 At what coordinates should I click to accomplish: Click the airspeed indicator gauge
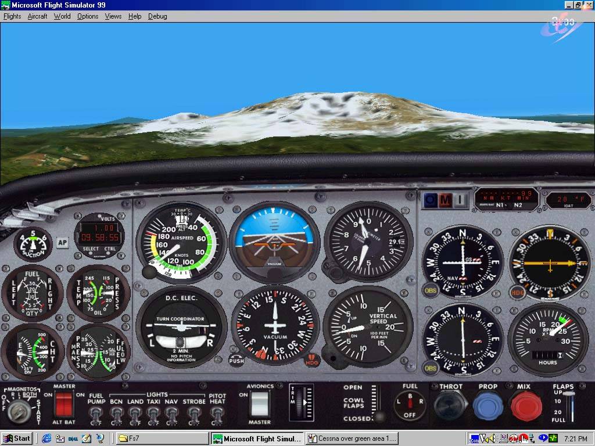tap(181, 243)
